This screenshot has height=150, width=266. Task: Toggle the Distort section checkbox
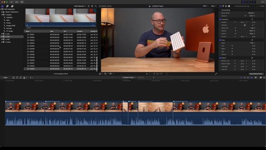[220, 58]
